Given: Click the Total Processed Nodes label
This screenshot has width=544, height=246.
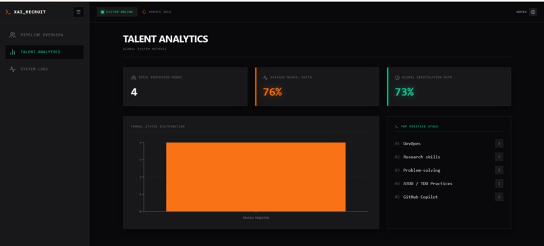Looking at the screenshot, I should (x=160, y=78).
